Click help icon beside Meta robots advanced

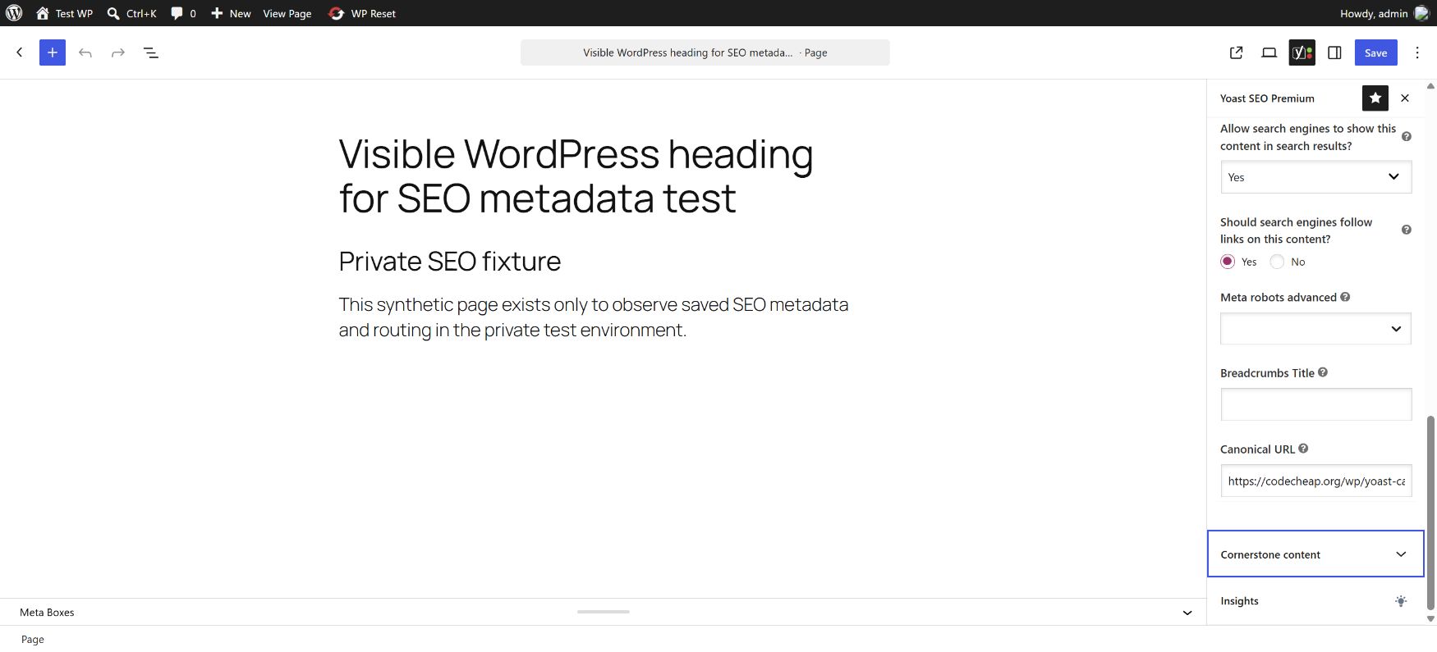pos(1345,297)
